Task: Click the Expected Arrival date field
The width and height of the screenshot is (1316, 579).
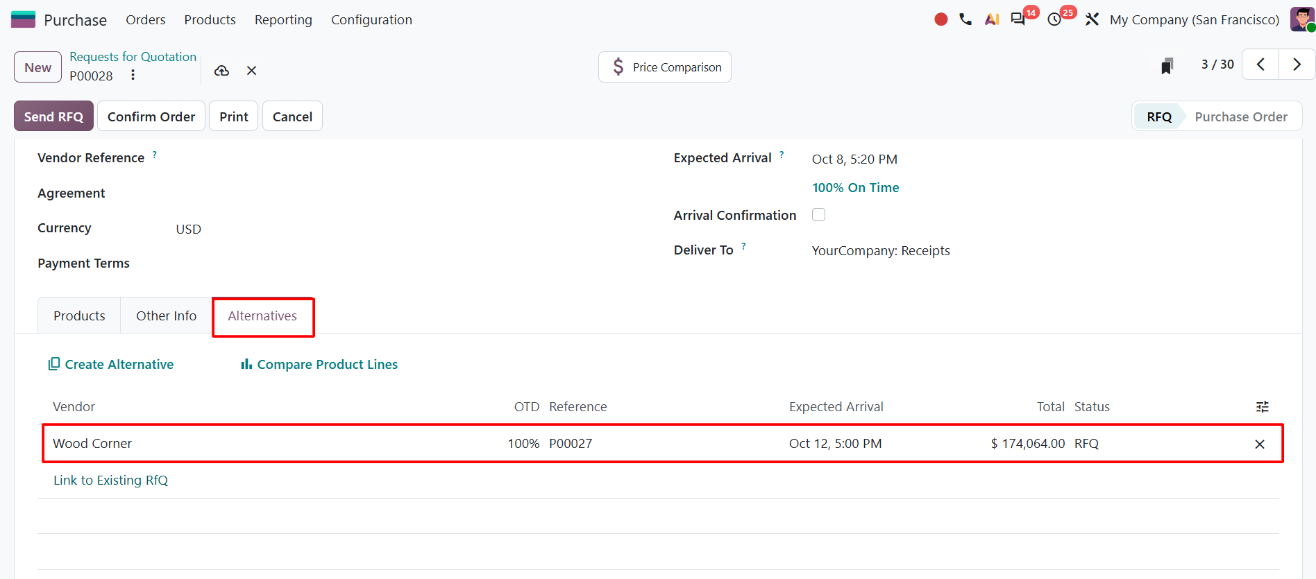Action: (854, 159)
